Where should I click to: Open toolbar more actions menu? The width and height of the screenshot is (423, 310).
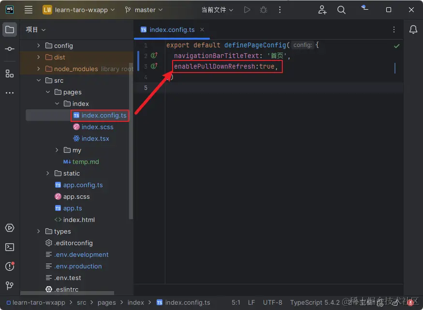click(280, 10)
